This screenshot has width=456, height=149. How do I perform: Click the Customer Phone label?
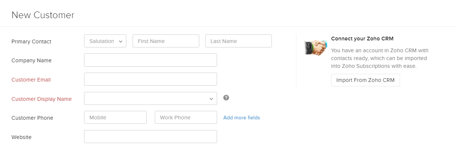click(x=32, y=118)
